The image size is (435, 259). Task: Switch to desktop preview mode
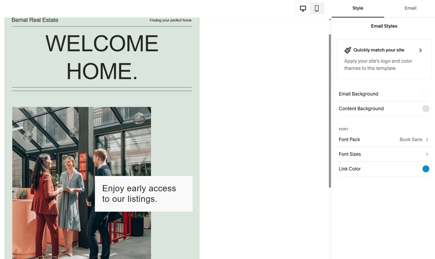tap(303, 9)
